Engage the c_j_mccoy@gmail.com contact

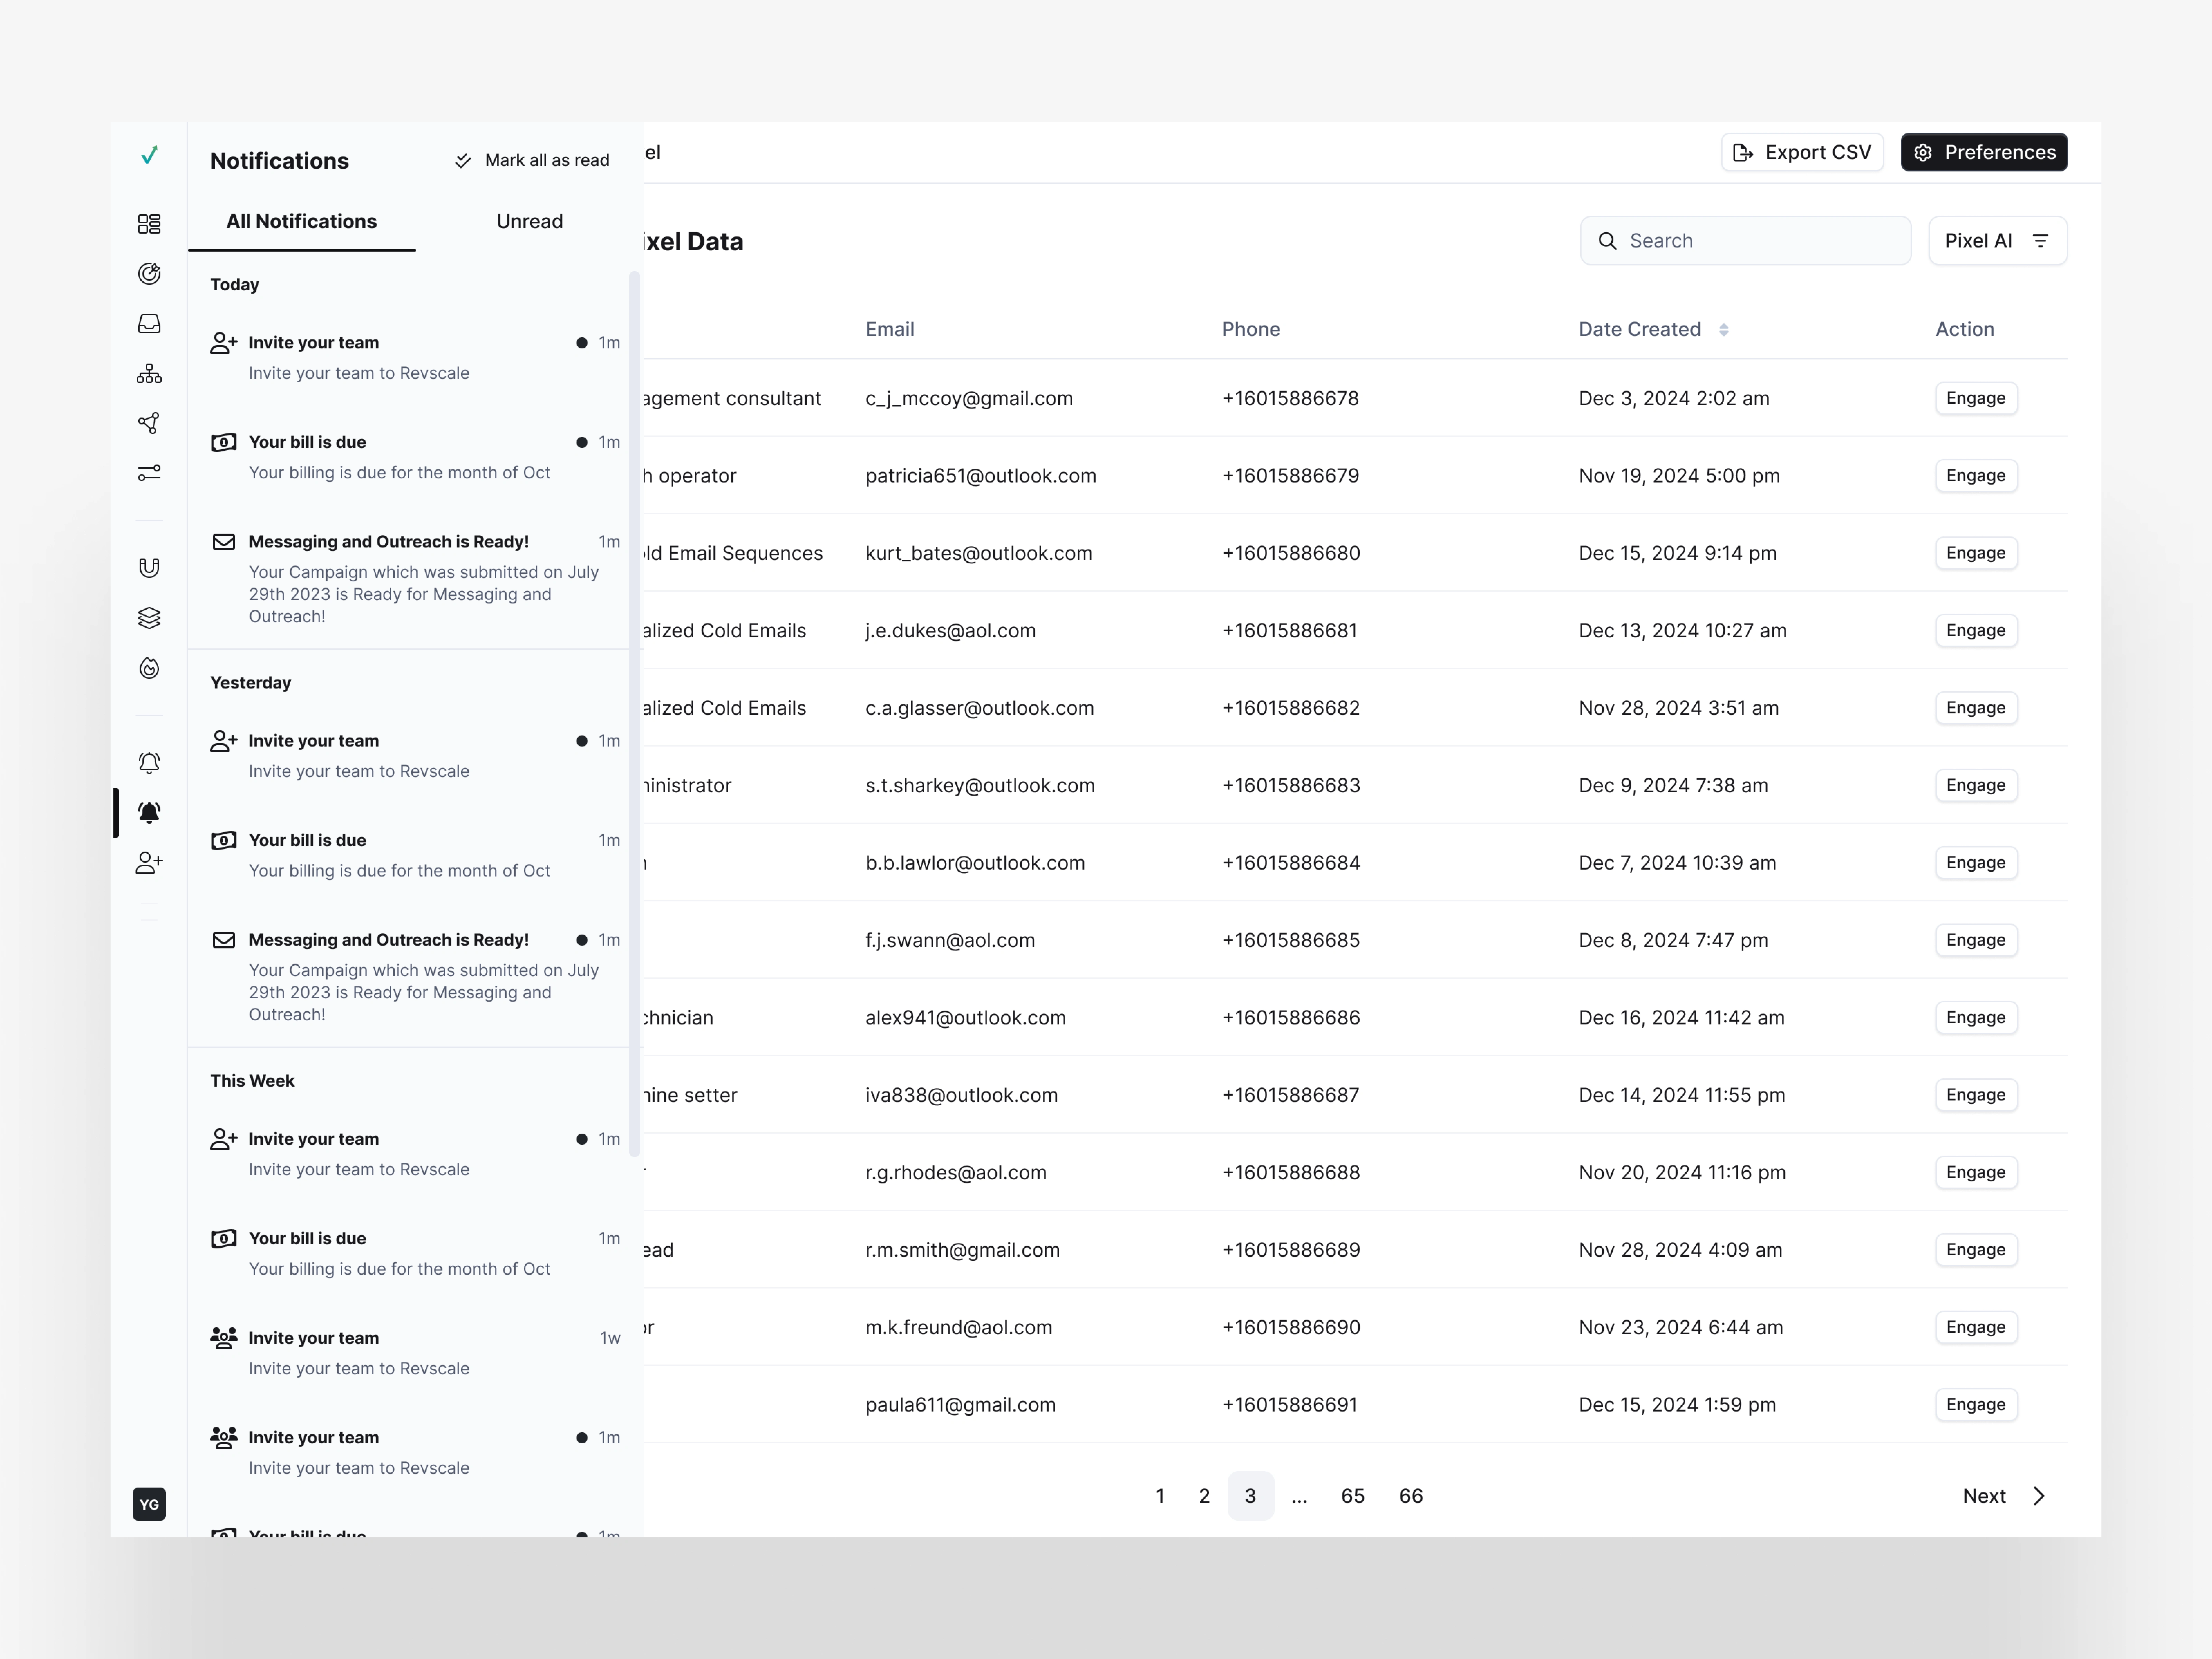tap(1976, 398)
